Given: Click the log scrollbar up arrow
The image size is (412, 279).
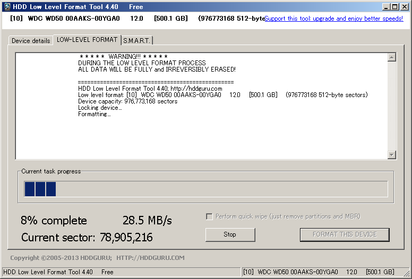Looking at the screenshot, I should pos(391,57).
